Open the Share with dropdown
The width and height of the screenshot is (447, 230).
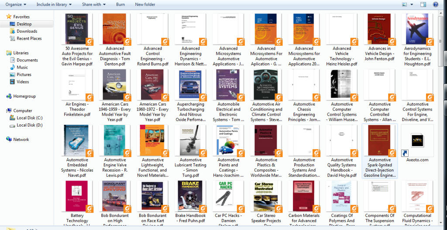(x=93, y=4)
